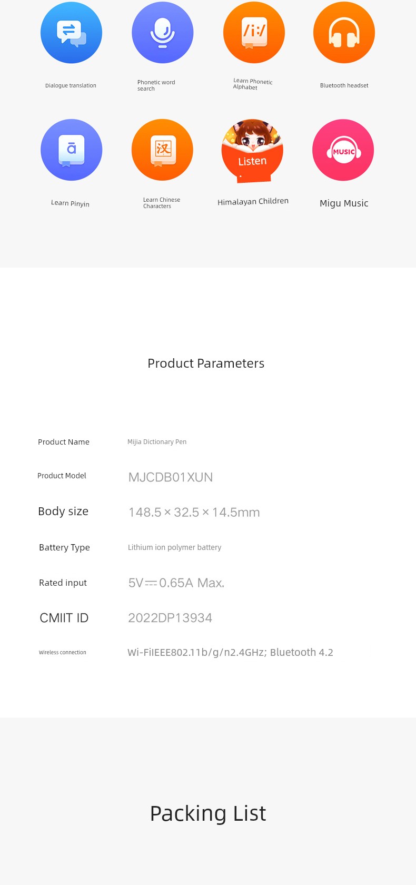Select the Lithium ion polymer battery text
The width and height of the screenshot is (416, 885).
tap(174, 547)
